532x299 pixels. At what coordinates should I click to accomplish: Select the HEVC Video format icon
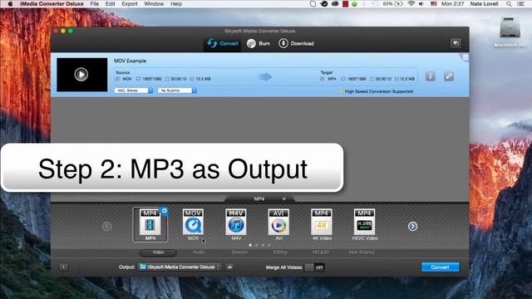364,222
